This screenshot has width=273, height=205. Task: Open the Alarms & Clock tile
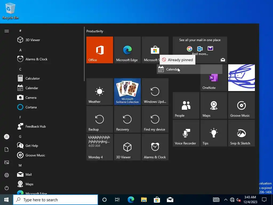(x=155, y=147)
